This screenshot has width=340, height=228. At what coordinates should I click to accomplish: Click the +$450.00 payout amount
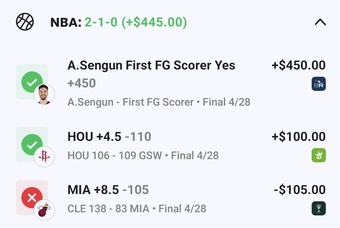[x=298, y=65]
